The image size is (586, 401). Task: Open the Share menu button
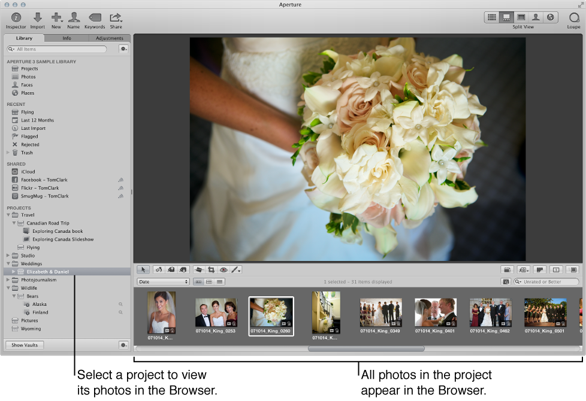pyautogui.click(x=116, y=18)
